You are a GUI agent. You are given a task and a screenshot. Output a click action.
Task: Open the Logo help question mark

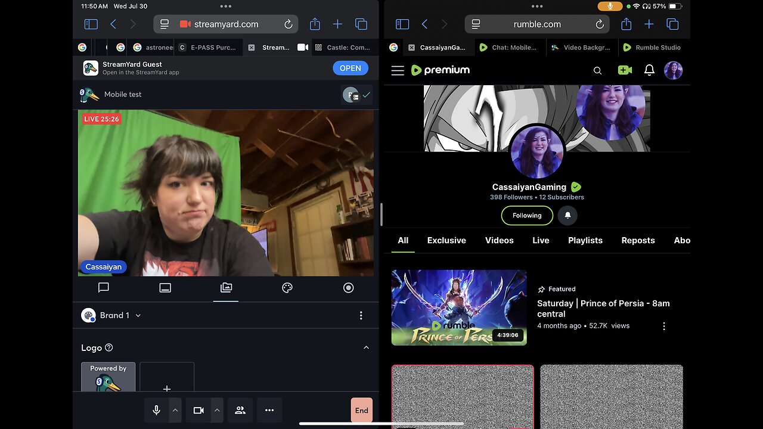coord(108,347)
